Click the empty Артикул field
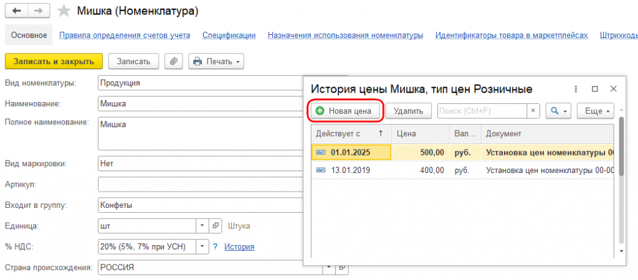Viewport: 638px width, 280px height. click(x=201, y=185)
